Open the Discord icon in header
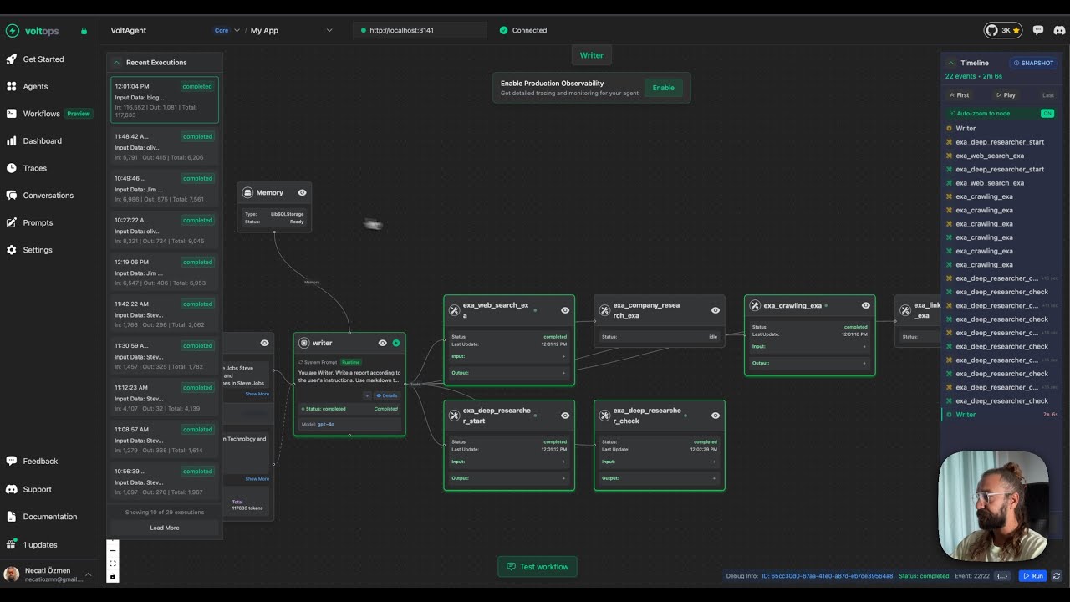Viewport: 1070px width, 602px height. pyautogui.click(x=1059, y=30)
